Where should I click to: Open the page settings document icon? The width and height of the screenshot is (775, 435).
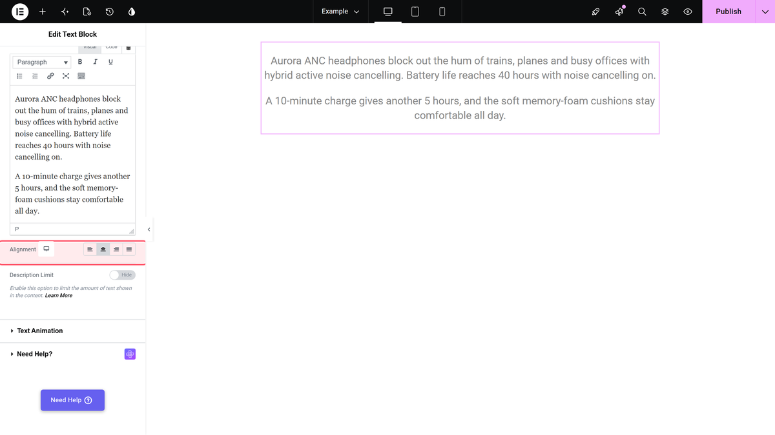[87, 12]
